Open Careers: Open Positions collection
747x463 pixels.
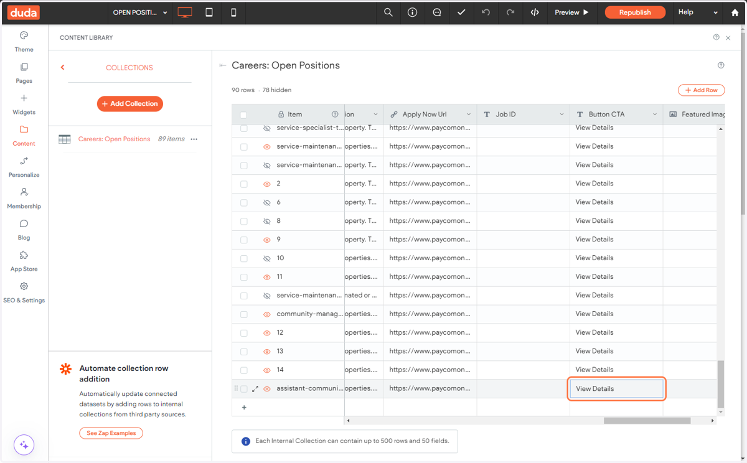click(114, 139)
